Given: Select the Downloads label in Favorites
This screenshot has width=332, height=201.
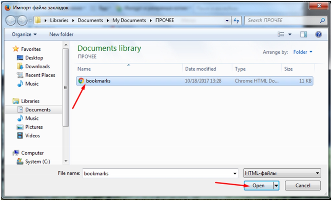Looking at the screenshot, I should pos(38,66).
